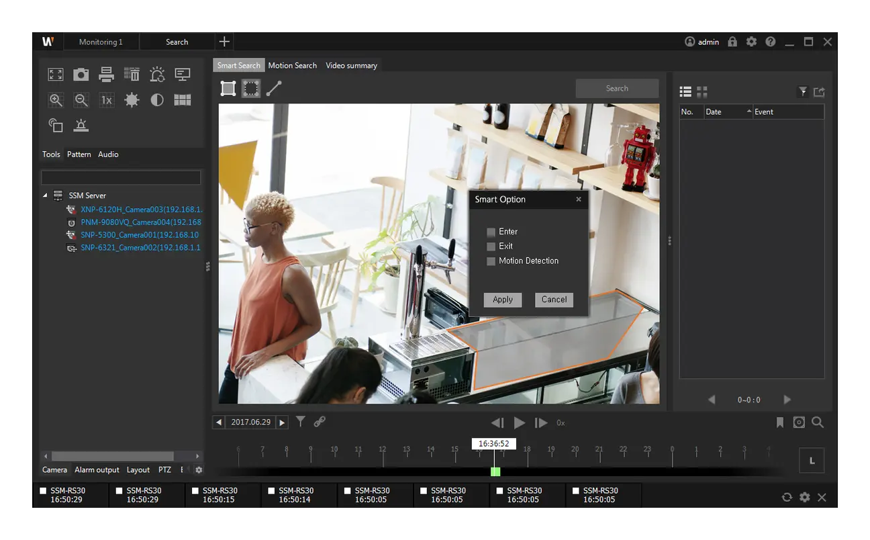The image size is (870, 540).
Task: Open the event list filter dropdown
Action: coord(803,92)
